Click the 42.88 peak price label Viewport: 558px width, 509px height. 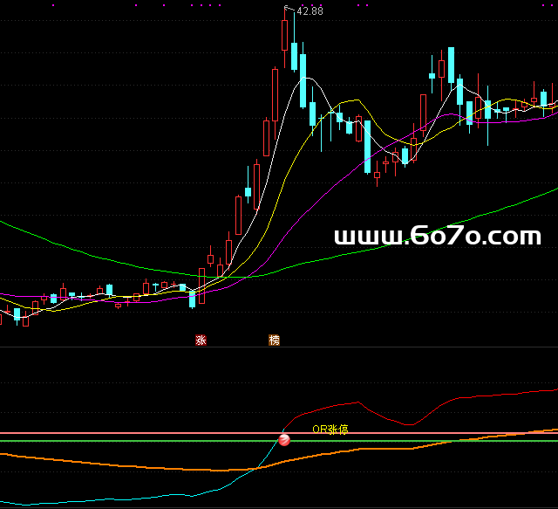tap(310, 11)
